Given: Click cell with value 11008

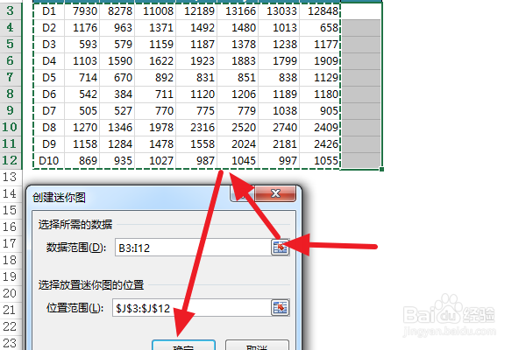Looking at the screenshot, I should click(x=155, y=11).
